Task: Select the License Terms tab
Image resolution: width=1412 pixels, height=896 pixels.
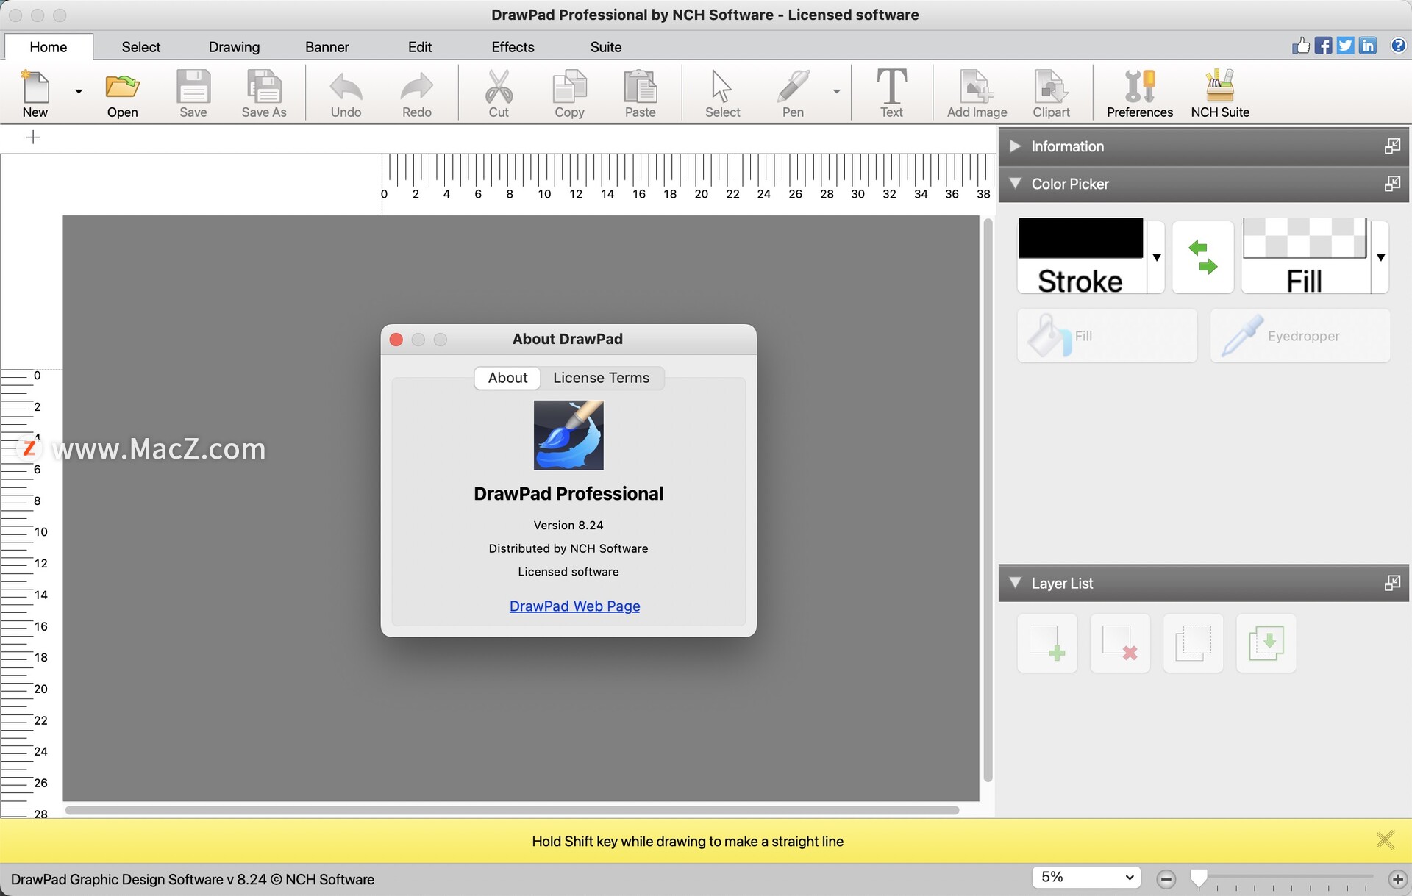Action: click(600, 378)
